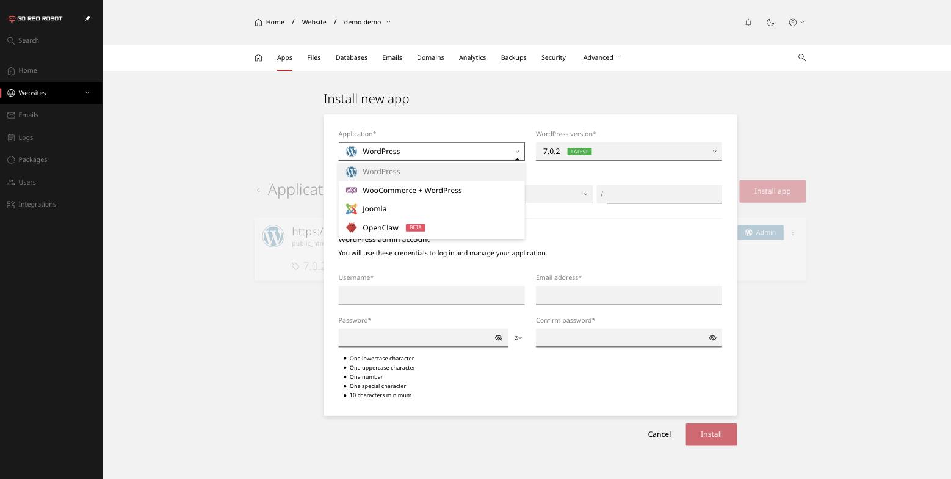Screen dimensions: 951x479
Task: Click the WooCommerce icon in the list
Action: coord(352,191)
